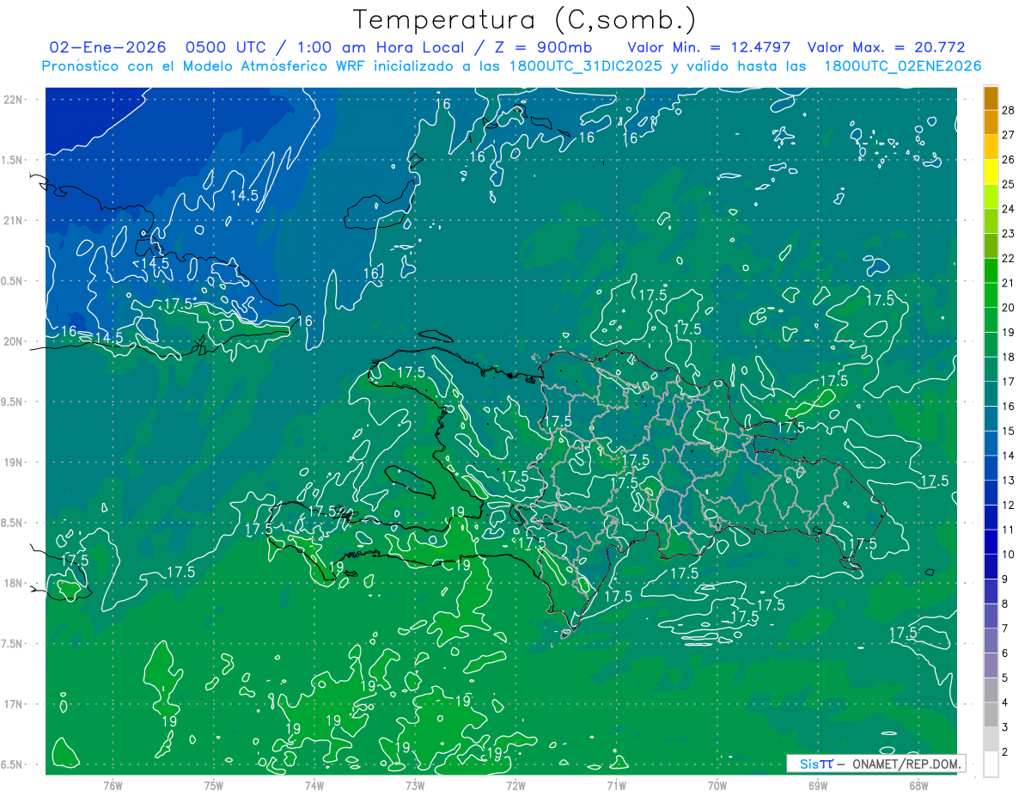
Task: Click the '22N' latitude axis label
Action: (x=12, y=100)
